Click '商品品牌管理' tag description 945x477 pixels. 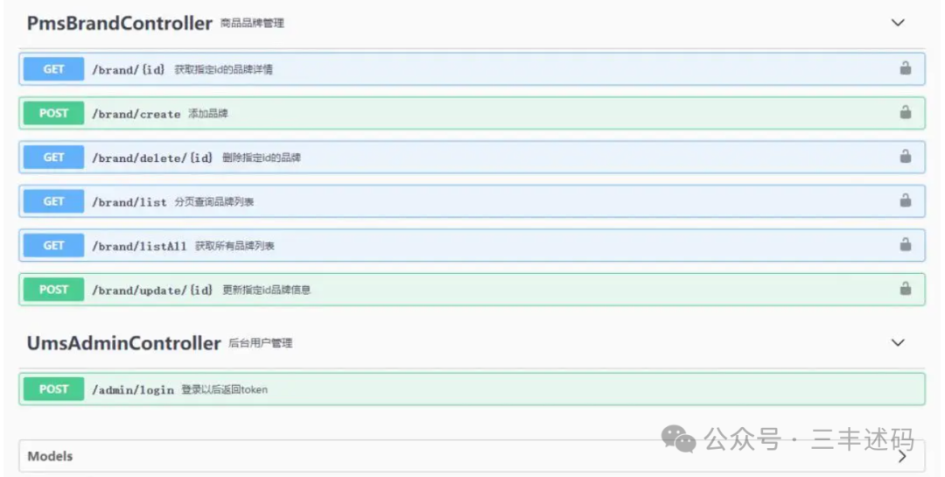coord(252,24)
